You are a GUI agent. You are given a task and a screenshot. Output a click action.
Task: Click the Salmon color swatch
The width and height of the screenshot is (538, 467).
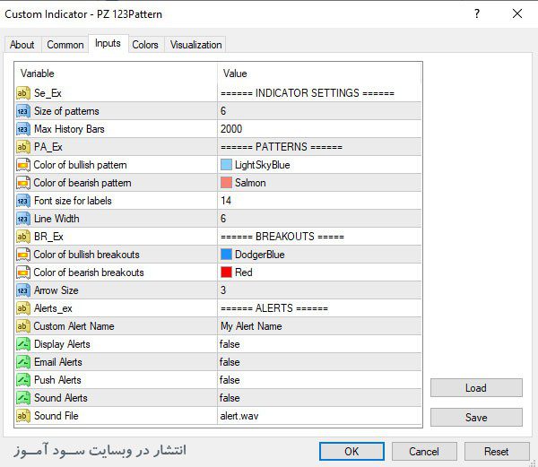click(x=227, y=183)
